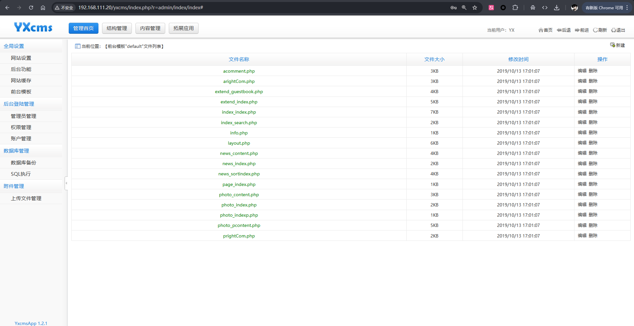
Task: Open browser home icon
Action: coord(43,8)
